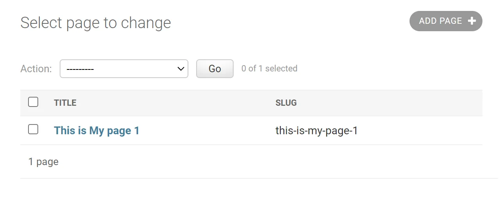
Task: Click the this-is-my-page-1 slug cell
Action: click(316, 130)
